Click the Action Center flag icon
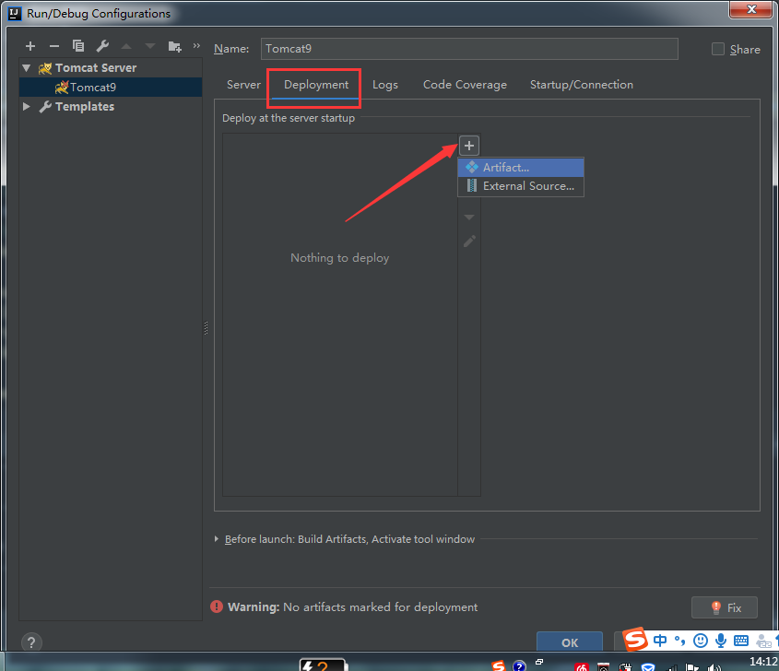 pos(692,667)
